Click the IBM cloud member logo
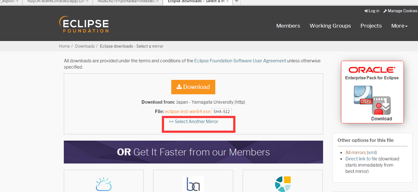 [x=104, y=184]
